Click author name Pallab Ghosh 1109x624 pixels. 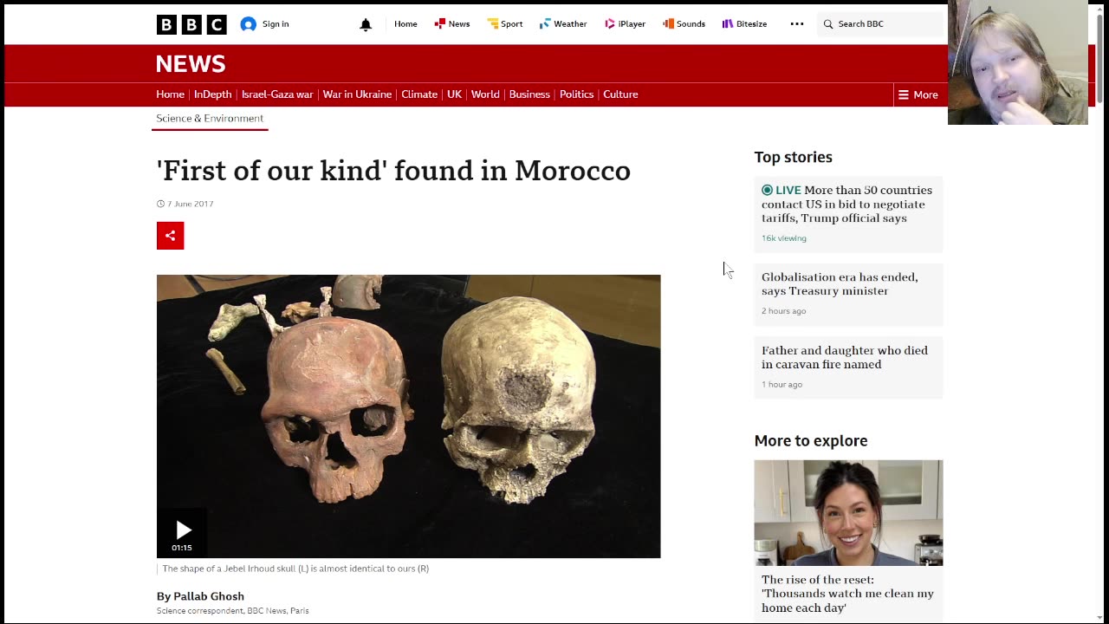tap(209, 596)
